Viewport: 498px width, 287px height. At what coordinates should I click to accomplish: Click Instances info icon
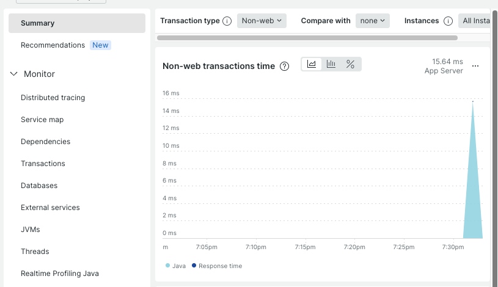[448, 21]
